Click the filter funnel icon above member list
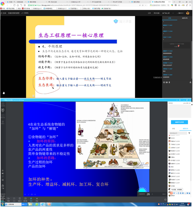This screenshot has width=193, height=207. pos(189,133)
